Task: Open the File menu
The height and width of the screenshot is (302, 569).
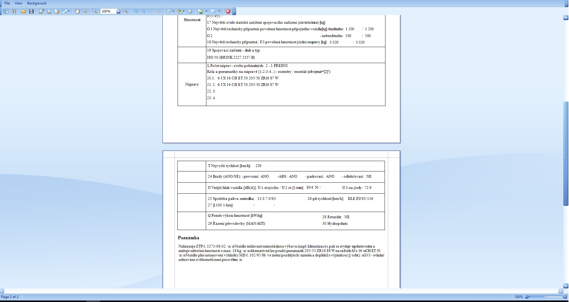Action: 7,3
